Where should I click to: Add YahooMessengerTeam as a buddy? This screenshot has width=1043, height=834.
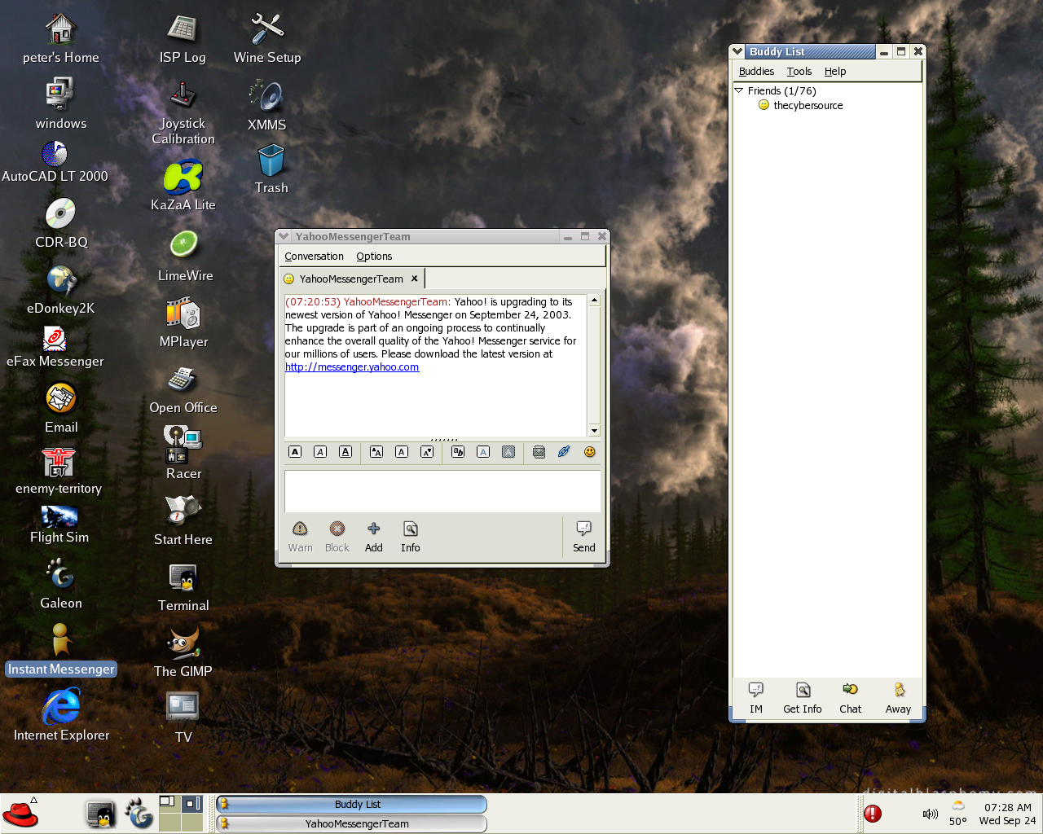pos(373,537)
